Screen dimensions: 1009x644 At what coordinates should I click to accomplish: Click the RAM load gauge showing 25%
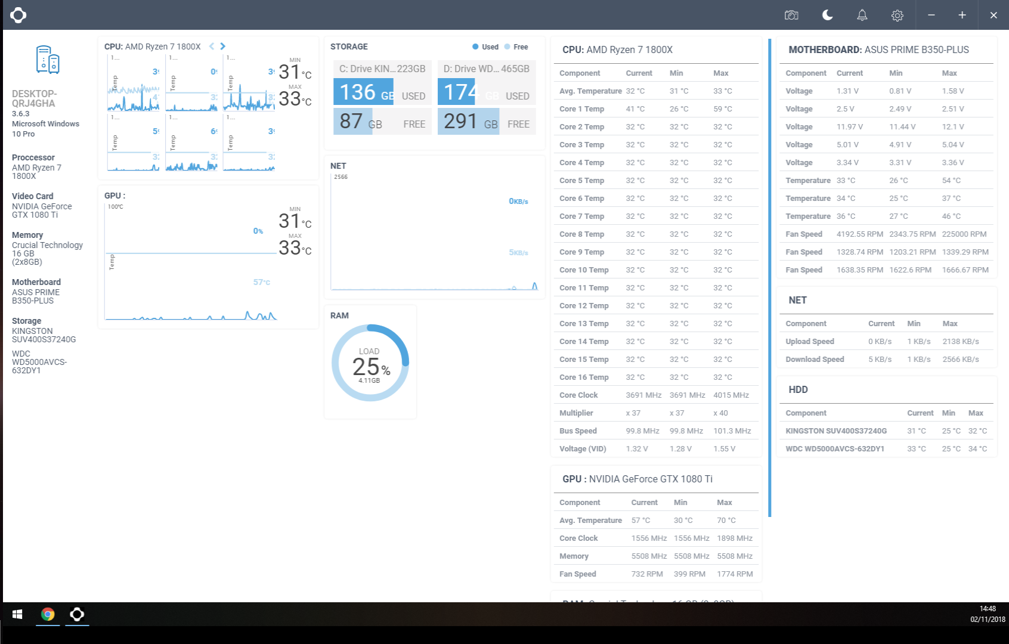click(370, 363)
